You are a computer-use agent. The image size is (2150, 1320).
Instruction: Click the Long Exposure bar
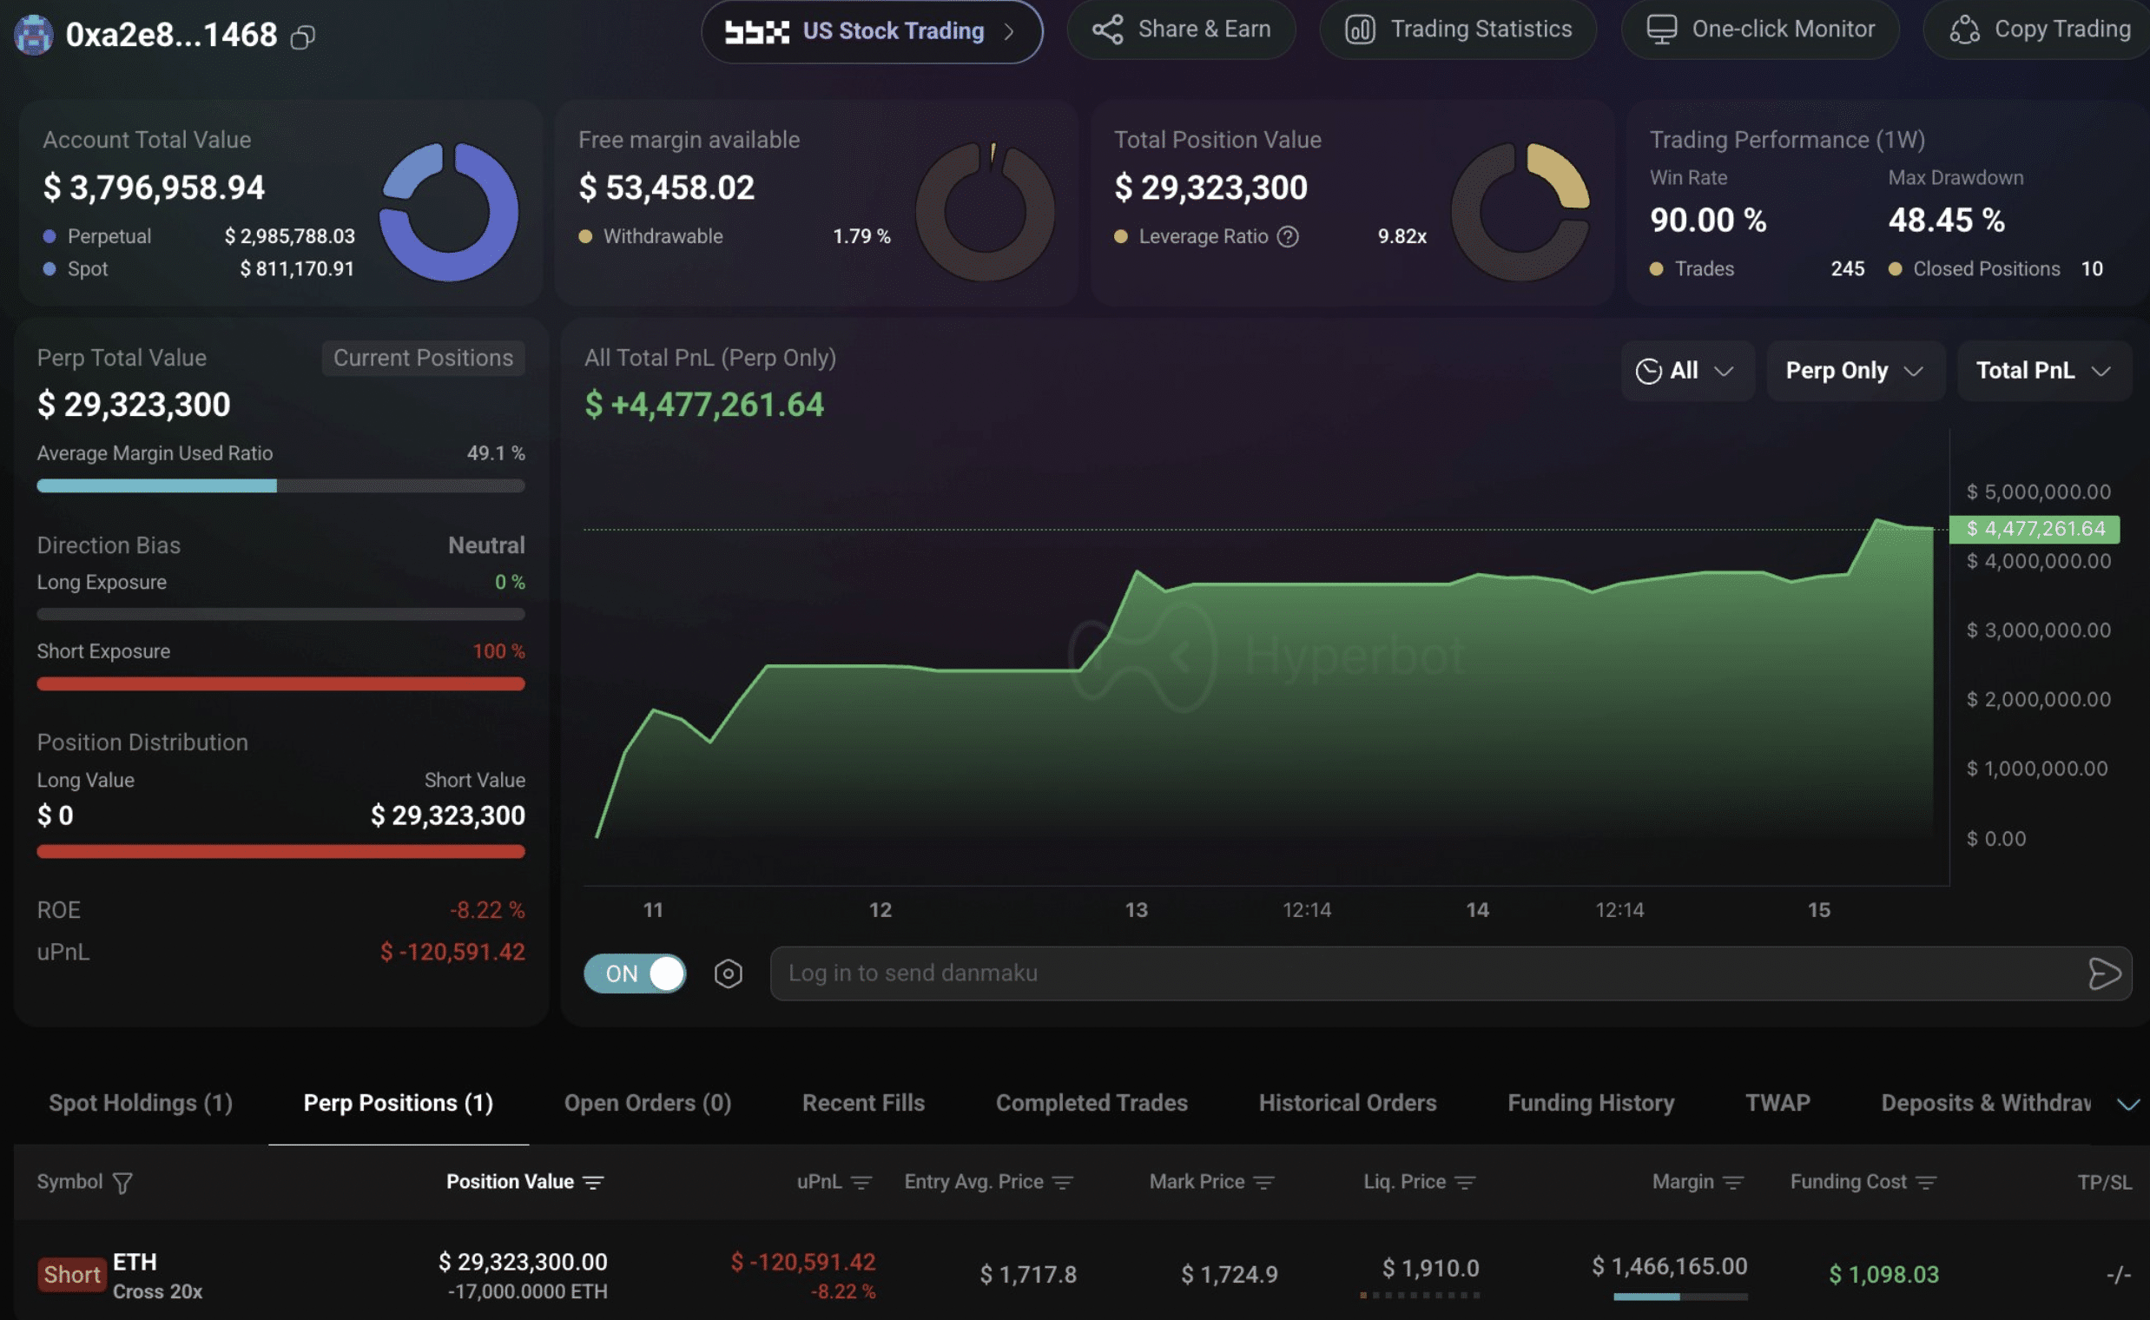point(281,615)
